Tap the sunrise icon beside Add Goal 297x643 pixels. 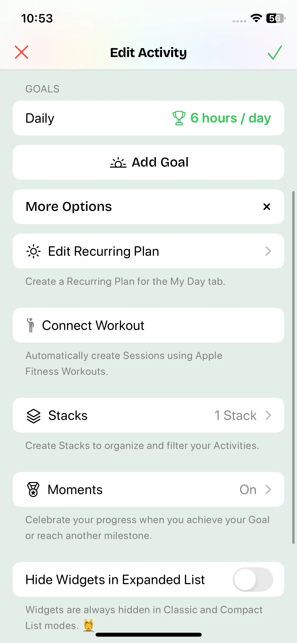(118, 162)
